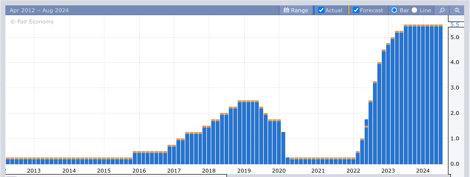Click the 2022 year axis label
Viewport: 470px width, 177px height.
(x=353, y=171)
